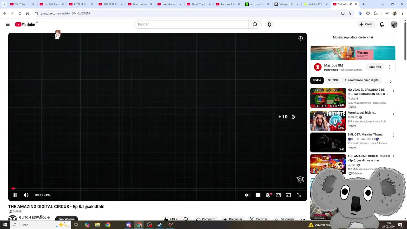The height and width of the screenshot is (229, 407).
Task: Select the Todos filter chip
Action: (317, 80)
